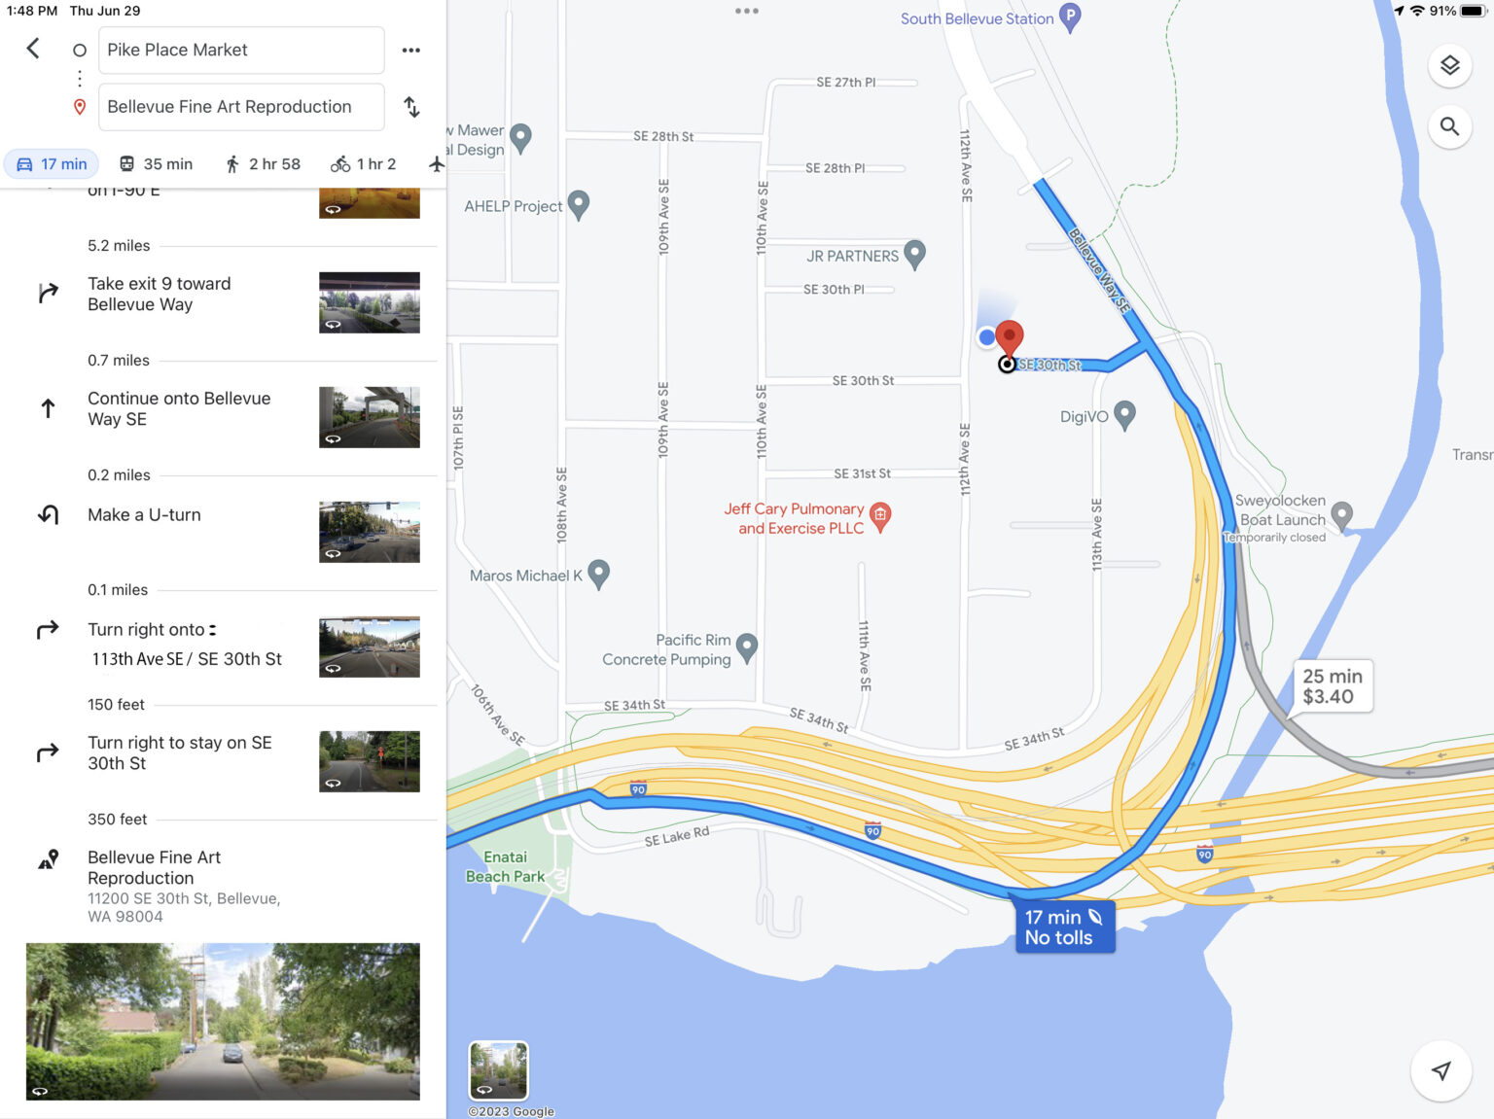Swap start and destination with reverse arrows
This screenshot has width=1494, height=1119.
412,107
